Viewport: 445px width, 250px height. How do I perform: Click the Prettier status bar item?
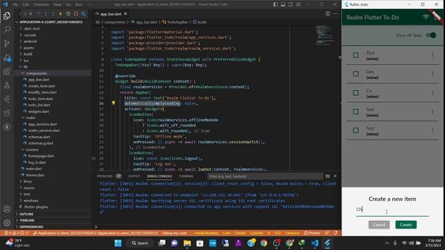[x=312, y=233]
